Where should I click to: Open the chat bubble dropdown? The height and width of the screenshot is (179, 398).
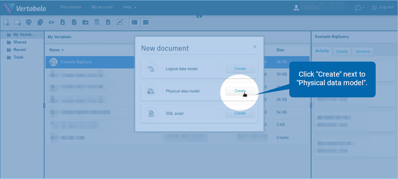click(x=359, y=8)
